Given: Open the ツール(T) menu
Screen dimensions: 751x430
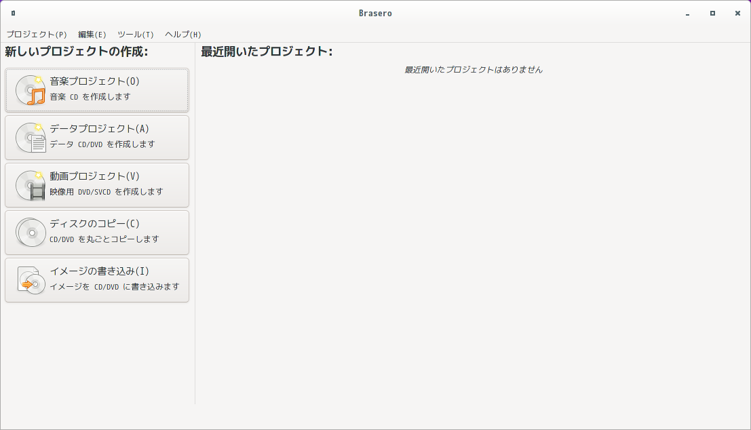Looking at the screenshot, I should click(x=136, y=35).
